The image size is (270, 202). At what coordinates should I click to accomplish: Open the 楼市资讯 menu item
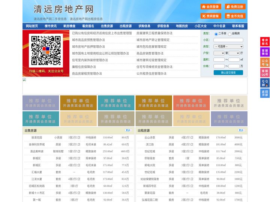51,26
